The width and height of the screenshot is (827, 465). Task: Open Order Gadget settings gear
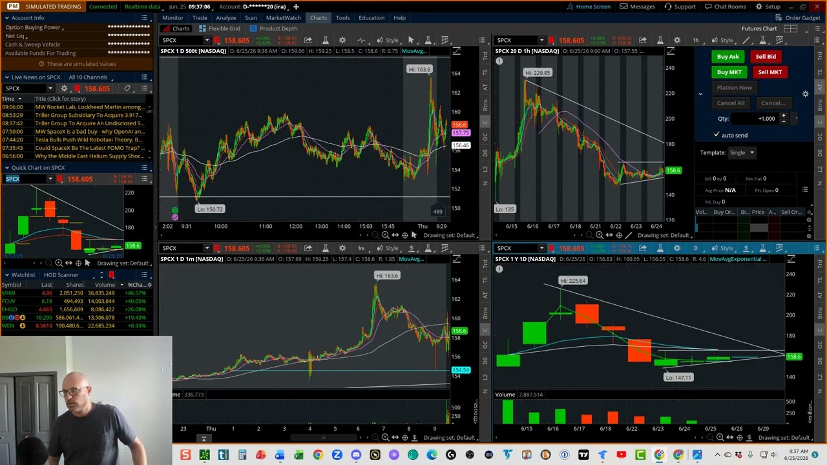pos(805,94)
